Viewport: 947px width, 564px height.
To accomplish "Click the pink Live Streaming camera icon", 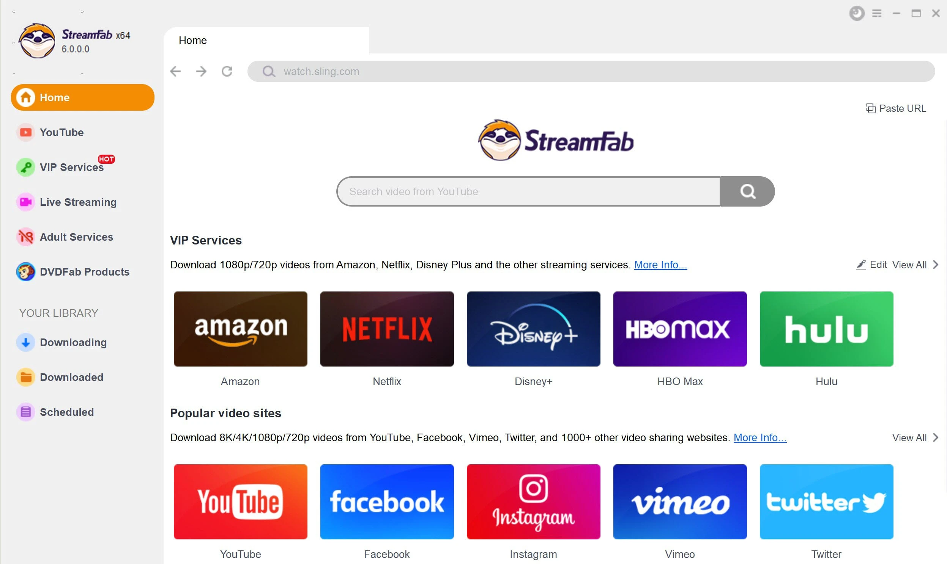I will 25,202.
